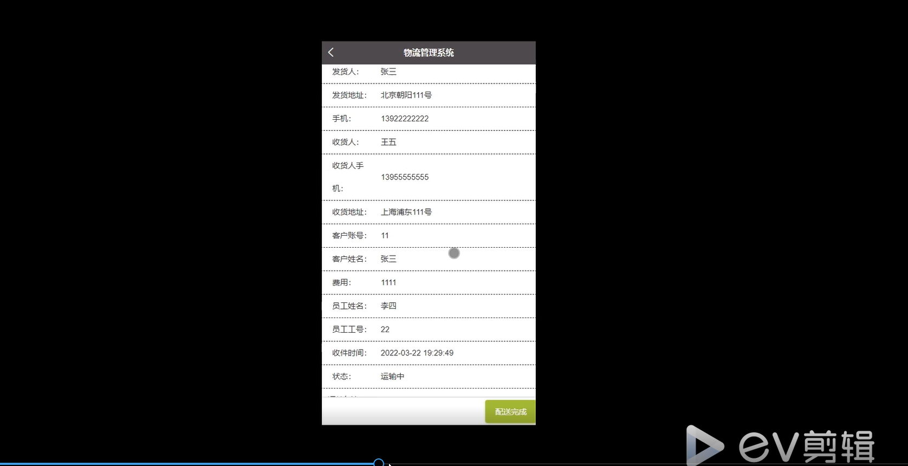Click the 收件时间 label
The width and height of the screenshot is (908, 466).
click(349, 353)
